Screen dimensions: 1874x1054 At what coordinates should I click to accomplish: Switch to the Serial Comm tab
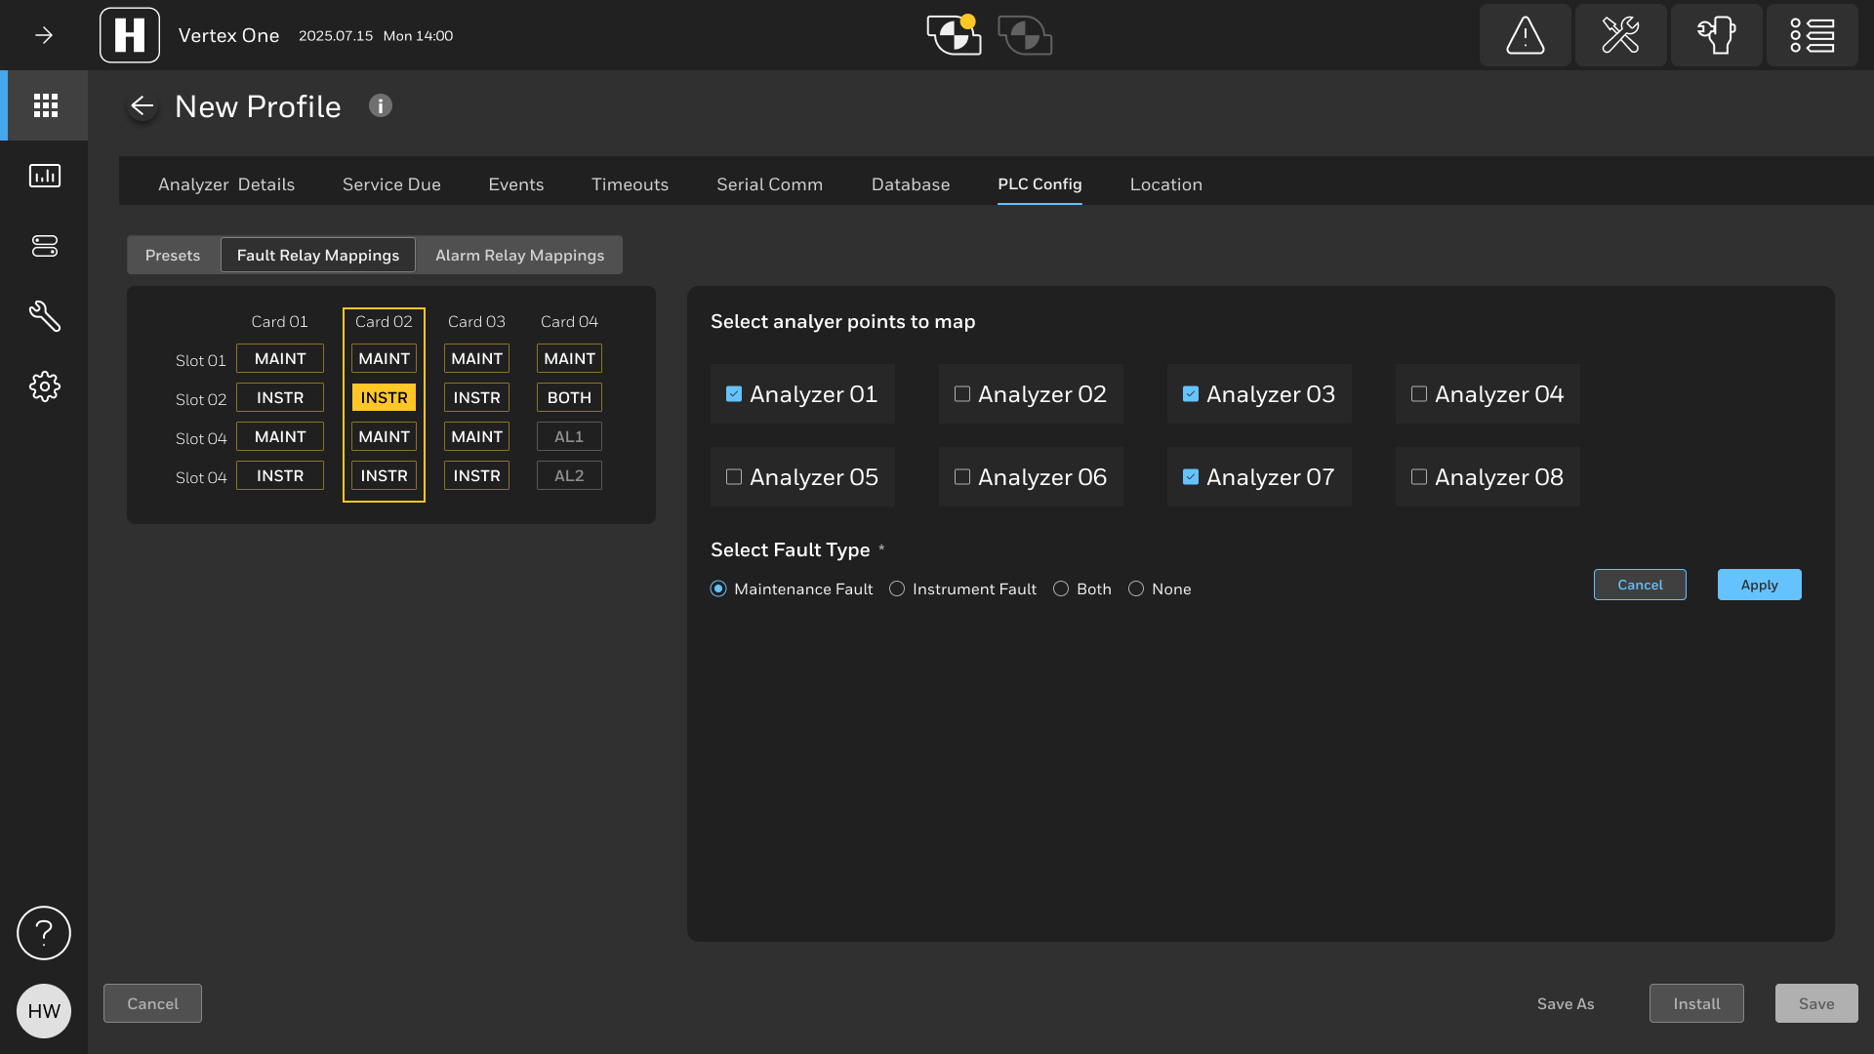(x=769, y=184)
